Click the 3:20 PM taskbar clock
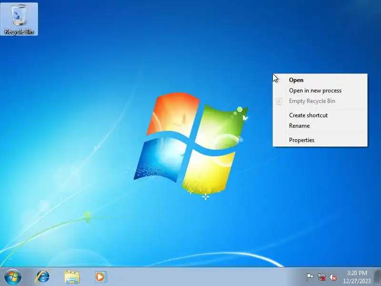 pos(357,277)
